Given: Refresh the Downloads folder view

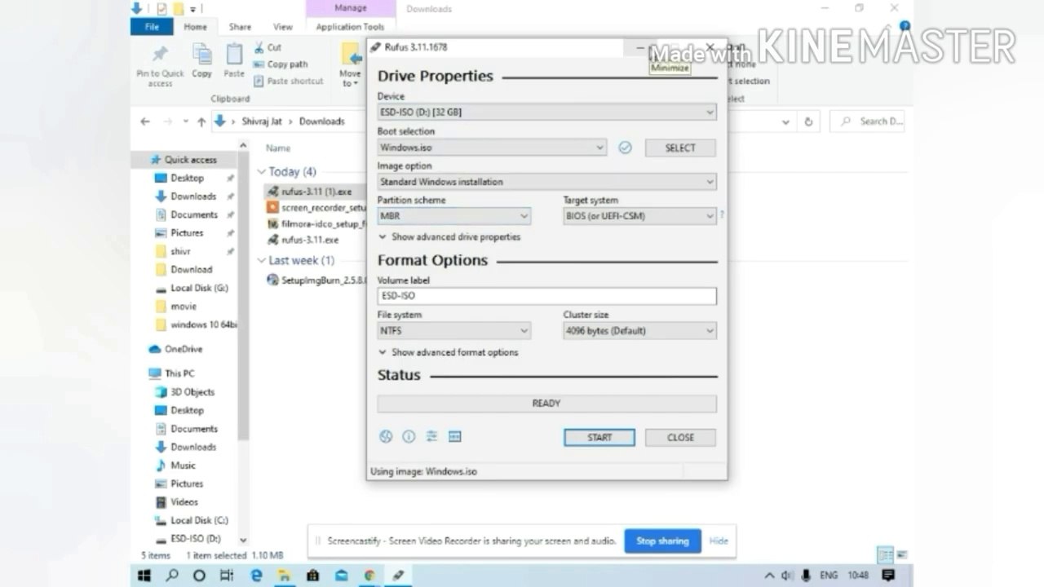Looking at the screenshot, I should (808, 121).
